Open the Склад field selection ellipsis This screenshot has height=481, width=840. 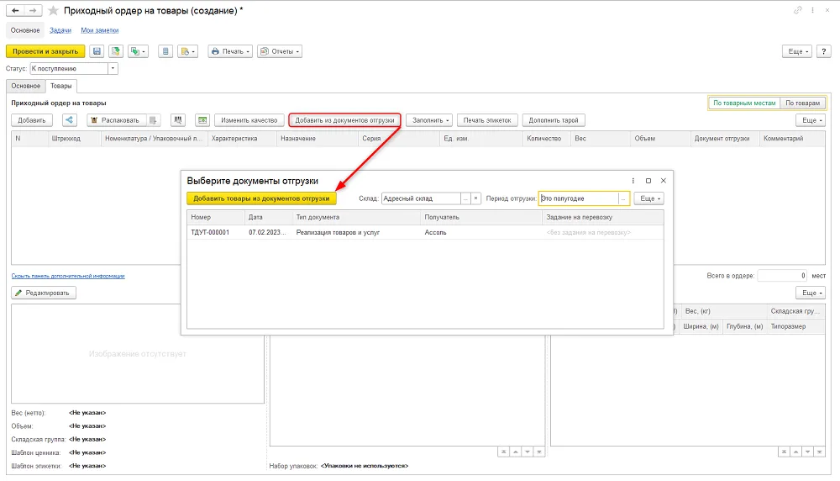pos(465,198)
